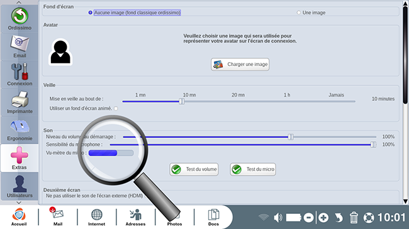Click the 'Test du micro' button
The width and height of the screenshot is (409, 229).
coord(253,169)
